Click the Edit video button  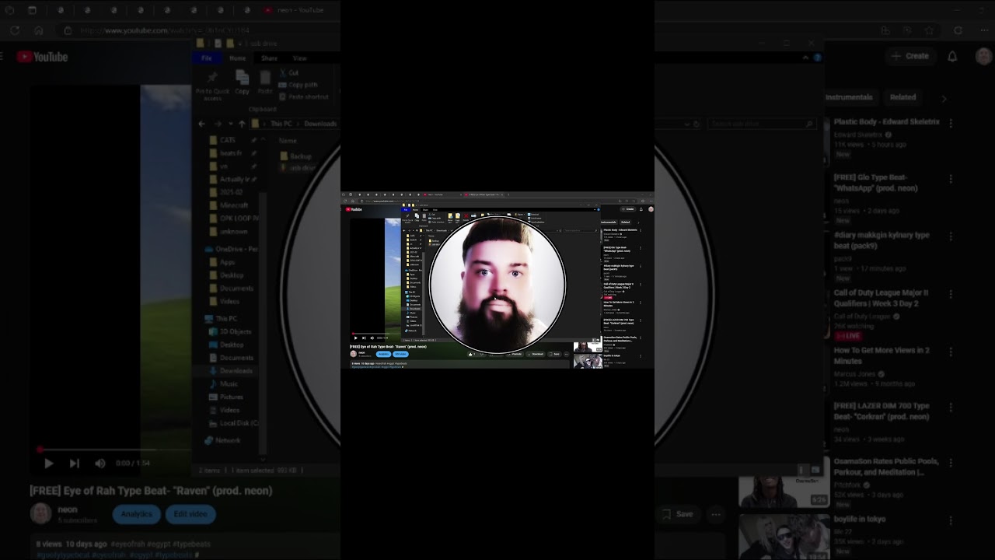coord(190,514)
